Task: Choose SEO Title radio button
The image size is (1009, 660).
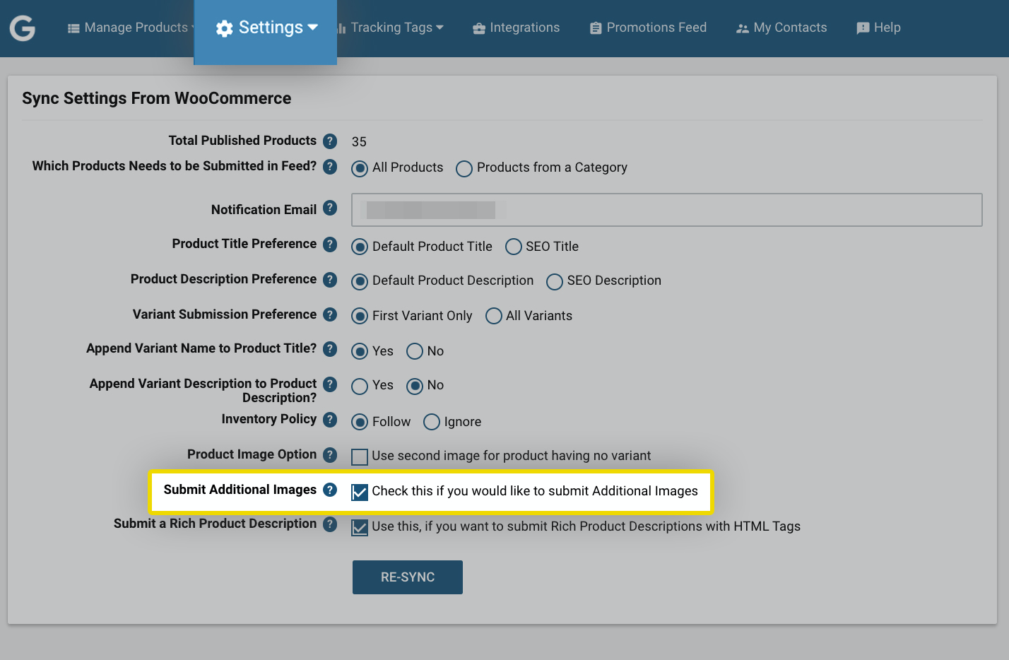Action: [x=514, y=247]
